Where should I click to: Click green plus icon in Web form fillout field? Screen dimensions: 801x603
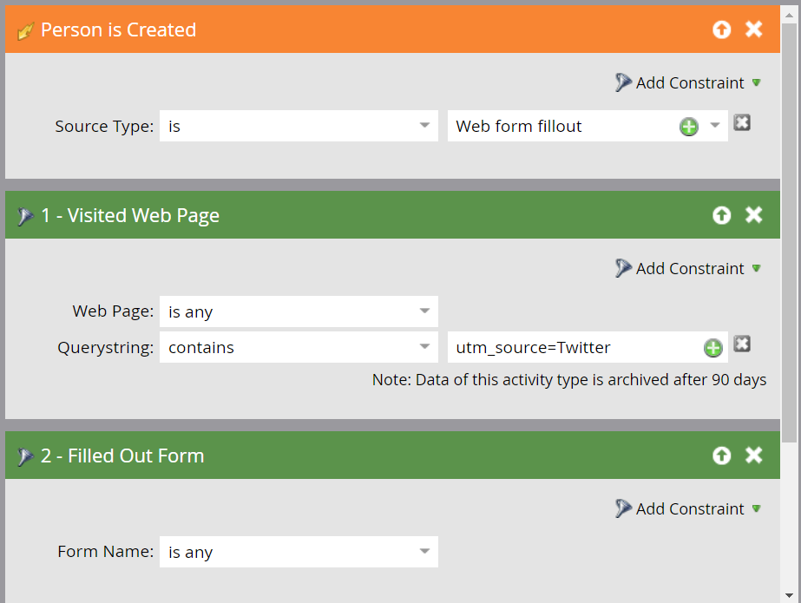(688, 127)
